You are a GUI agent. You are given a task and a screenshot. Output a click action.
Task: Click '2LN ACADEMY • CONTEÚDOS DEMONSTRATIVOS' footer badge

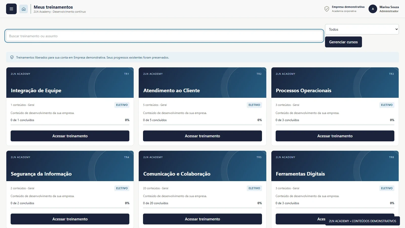362,221
